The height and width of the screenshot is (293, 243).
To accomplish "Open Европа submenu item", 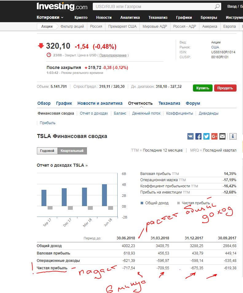I will point(229,26).
